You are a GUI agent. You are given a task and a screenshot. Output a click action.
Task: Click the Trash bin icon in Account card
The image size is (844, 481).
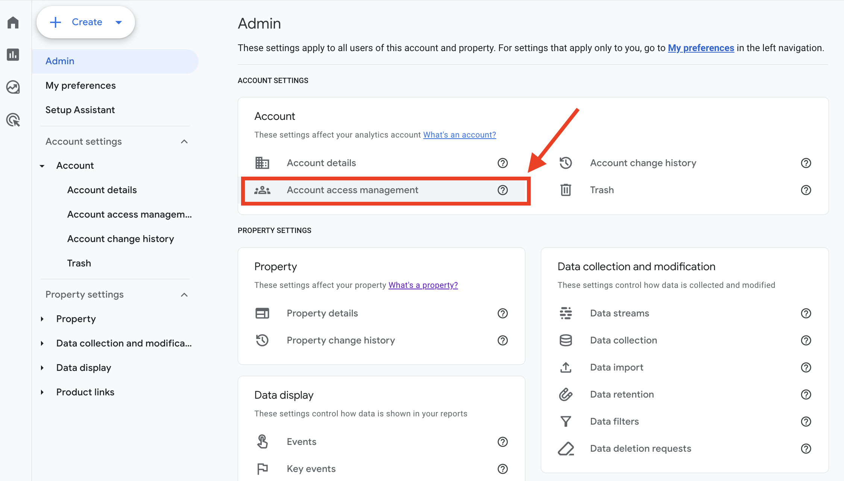pyautogui.click(x=566, y=190)
